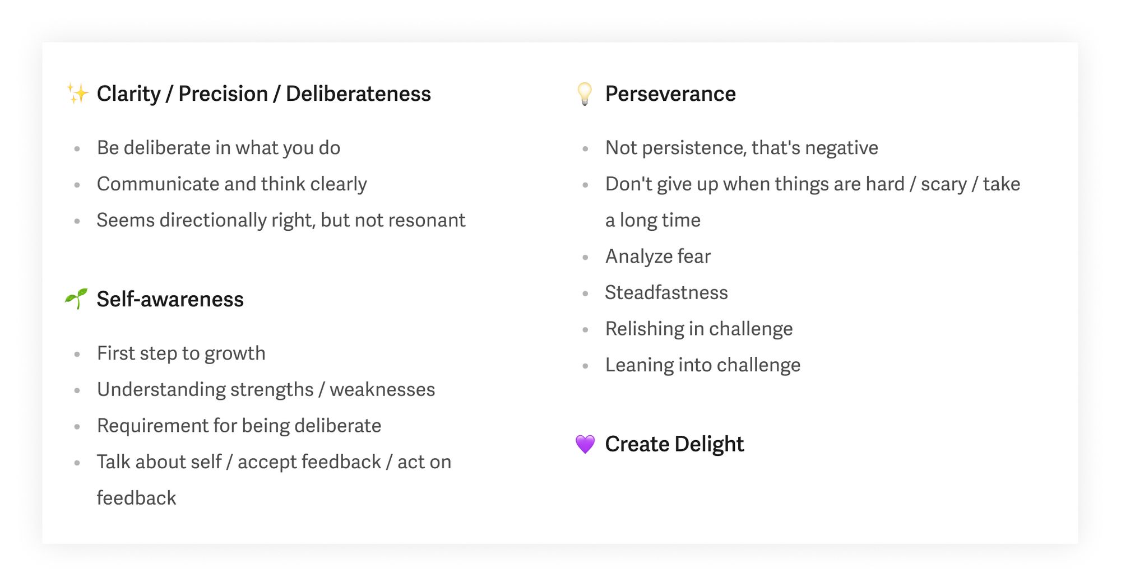
Task: Click the purple heart emoji
Action: coord(585,444)
